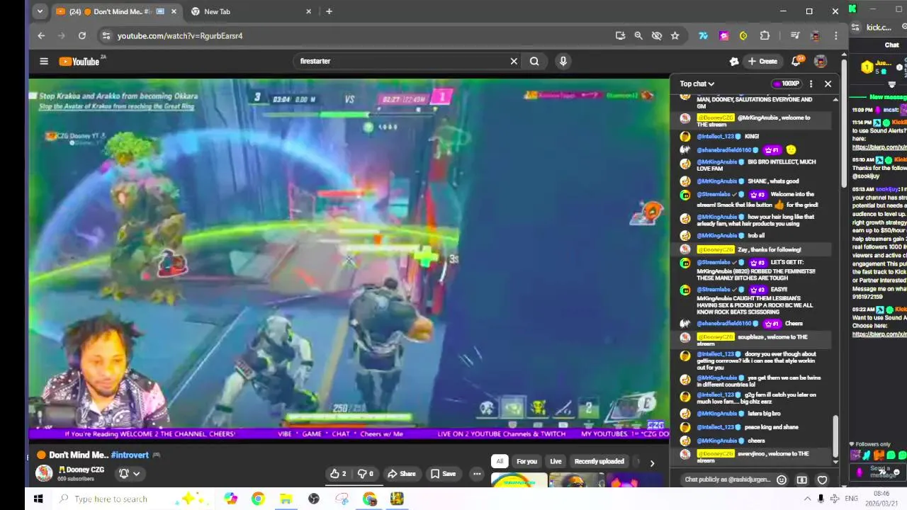Open the emoji picker in chat box
Image resolution: width=907 pixels, height=510 pixels.
coord(782,480)
